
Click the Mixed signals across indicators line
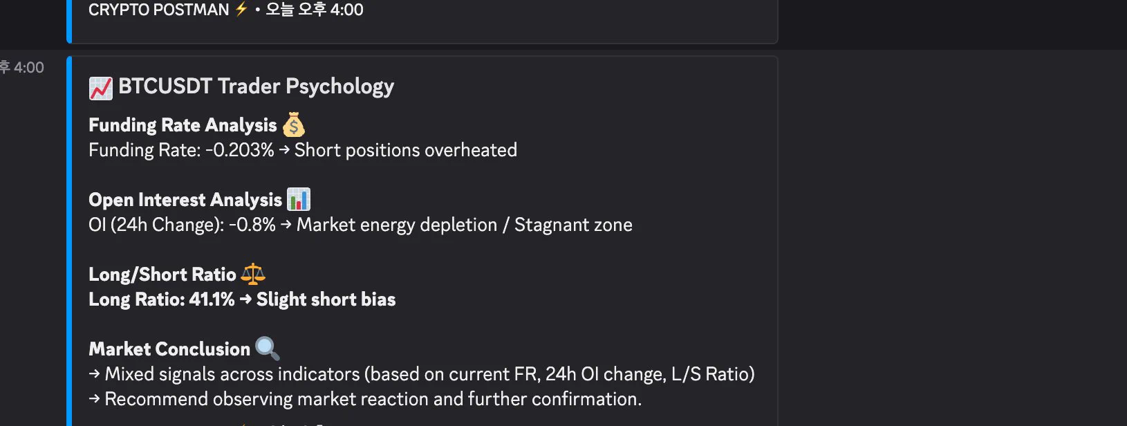point(422,374)
